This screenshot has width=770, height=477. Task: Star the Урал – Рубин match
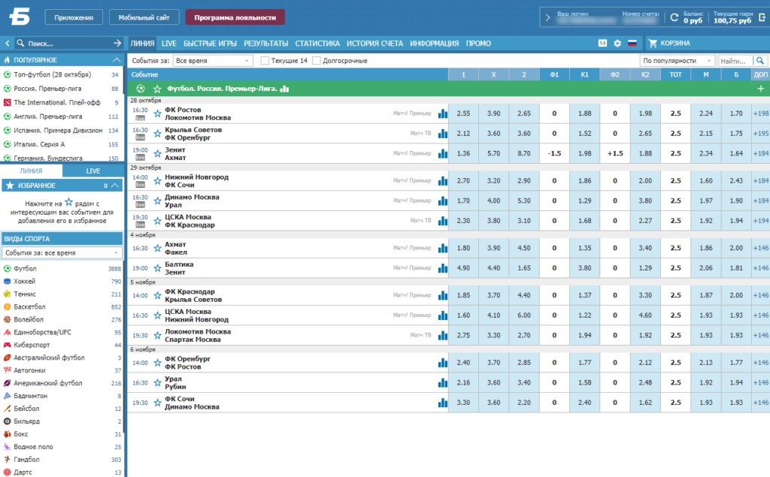(x=157, y=383)
